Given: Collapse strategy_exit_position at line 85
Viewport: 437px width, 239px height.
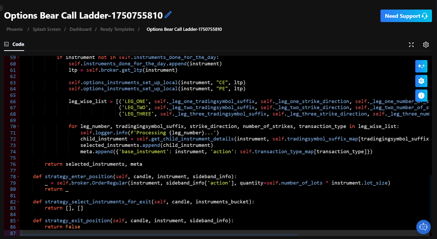Looking at the screenshot, I should click(x=18, y=220).
